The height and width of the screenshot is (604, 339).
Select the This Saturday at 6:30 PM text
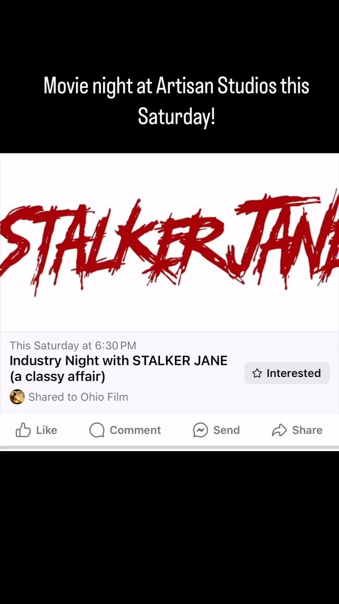point(73,346)
